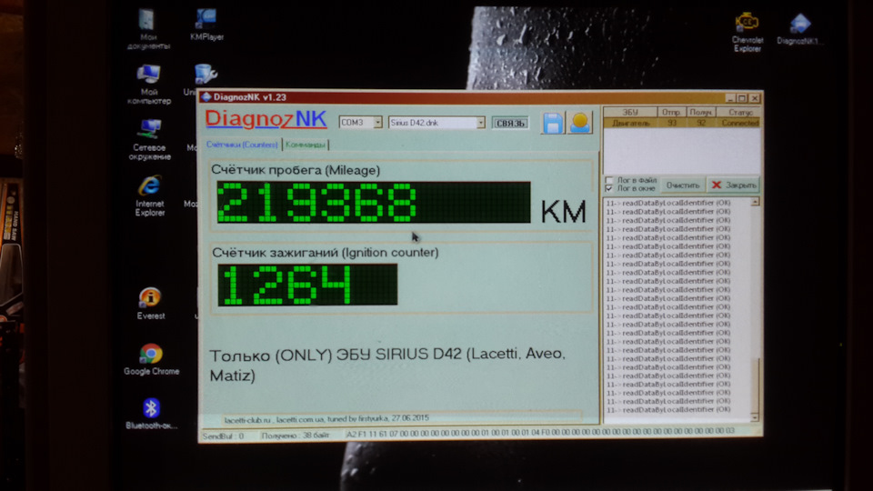873x491 pixels.
Task: Open DiagnozNK1 desktop shortcut
Action: (x=799, y=29)
